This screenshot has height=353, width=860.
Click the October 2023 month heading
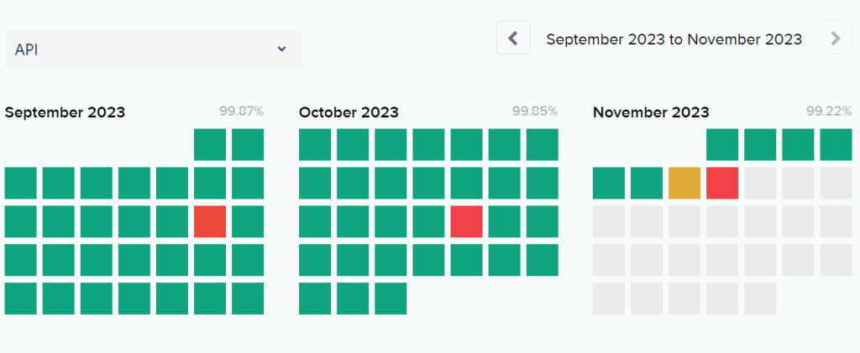point(349,112)
